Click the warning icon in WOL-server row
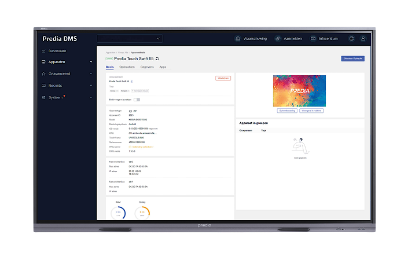 tap(130, 147)
